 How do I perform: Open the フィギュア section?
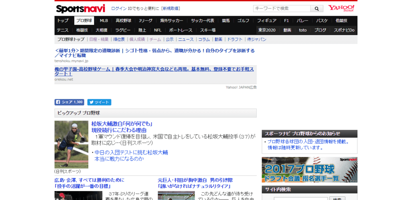[266, 21]
